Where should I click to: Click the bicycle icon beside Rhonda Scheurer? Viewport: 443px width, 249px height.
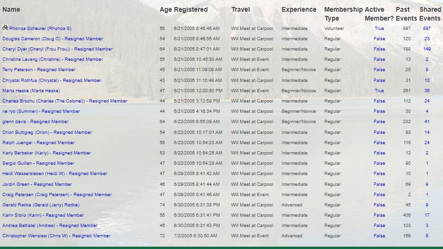(x=5, y=28)
